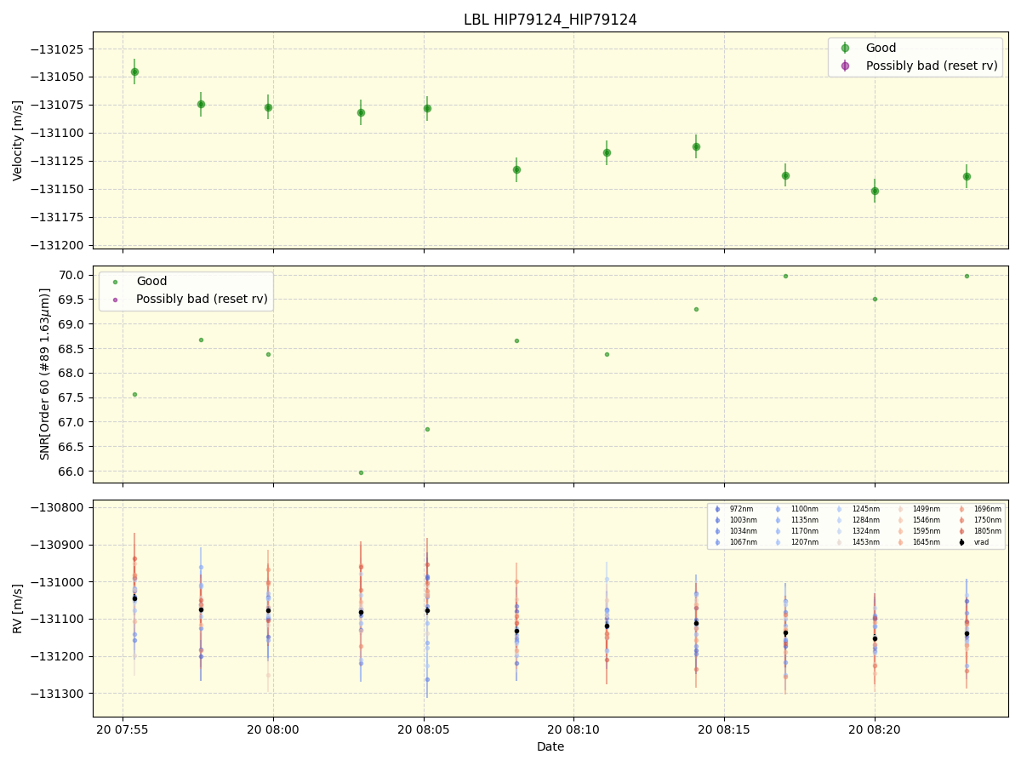Screen dimensions: 1021x766
Task: Click the last black vrad point in RV panel
Action: pyautogui.click(x=967, y=633)
